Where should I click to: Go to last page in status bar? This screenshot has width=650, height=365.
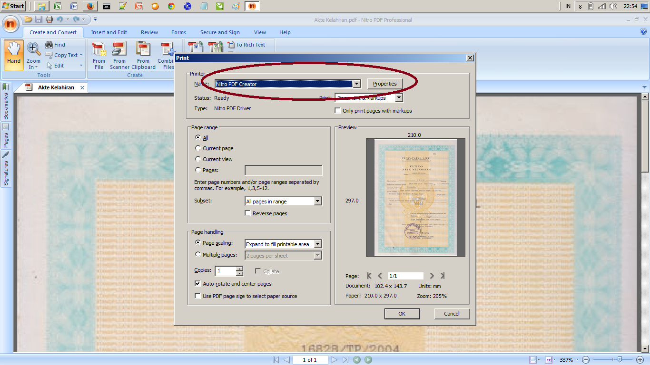coord(345,360)
